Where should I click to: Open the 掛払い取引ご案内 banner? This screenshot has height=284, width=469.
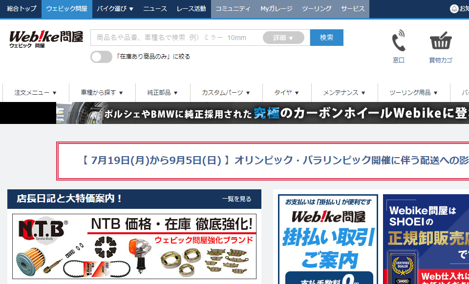point(328,239)
